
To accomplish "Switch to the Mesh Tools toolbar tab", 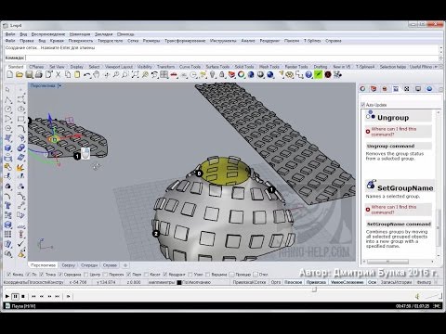I will tap(269, 67).
